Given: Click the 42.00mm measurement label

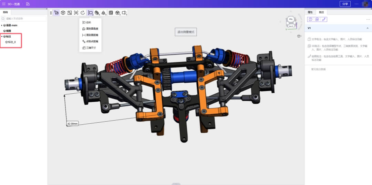Looking at the screenshot, I should (72, 124).
